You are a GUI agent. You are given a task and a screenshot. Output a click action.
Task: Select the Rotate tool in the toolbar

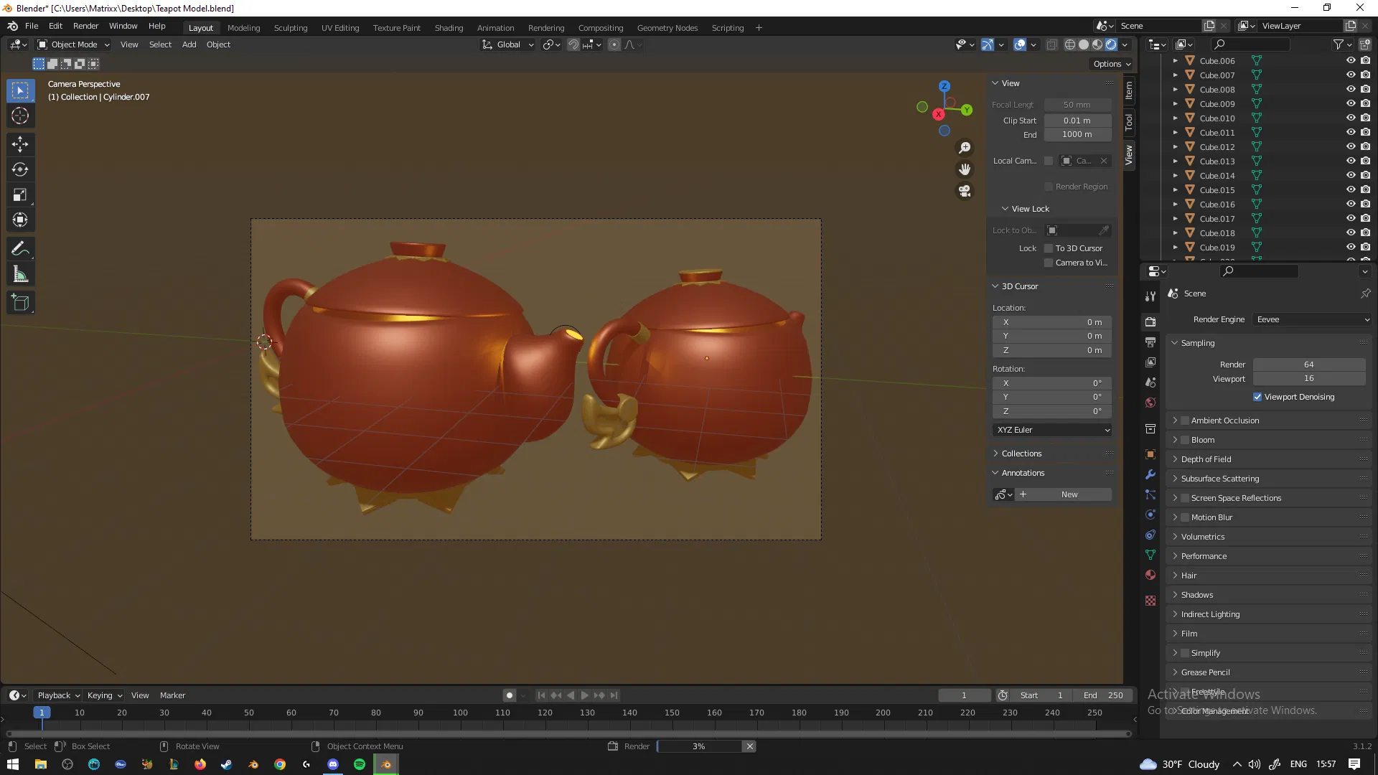20,169
